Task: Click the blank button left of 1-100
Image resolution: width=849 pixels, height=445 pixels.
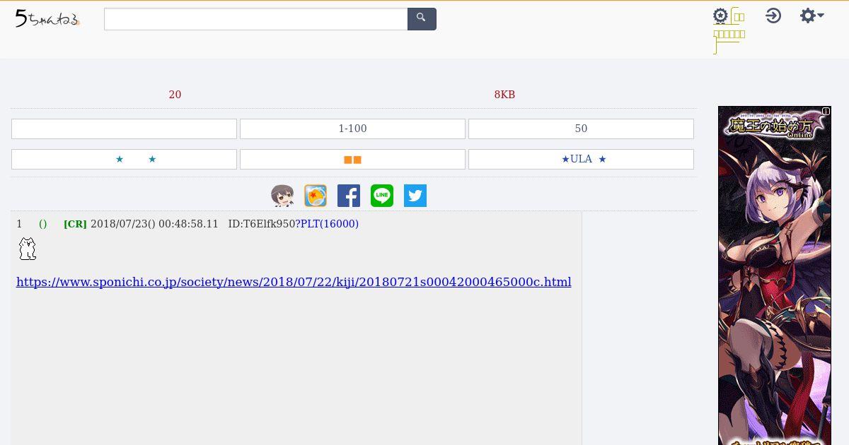Action: [x=124, y=129]
